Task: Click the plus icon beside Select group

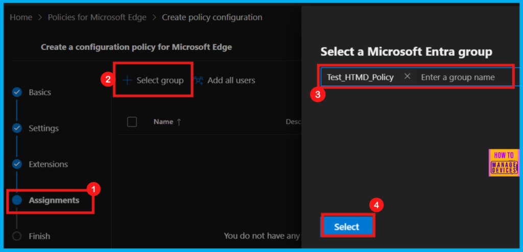Action: 127,80
